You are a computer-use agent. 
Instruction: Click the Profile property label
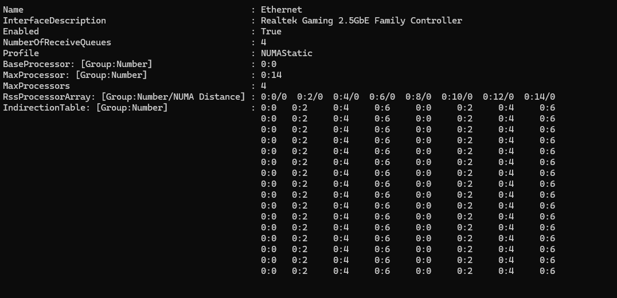tap(21, 53)
